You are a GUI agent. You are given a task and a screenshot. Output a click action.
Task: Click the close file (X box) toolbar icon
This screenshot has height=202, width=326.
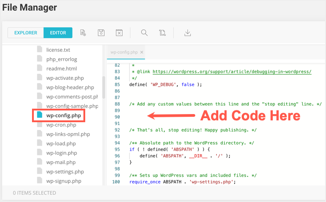point(119,32)
